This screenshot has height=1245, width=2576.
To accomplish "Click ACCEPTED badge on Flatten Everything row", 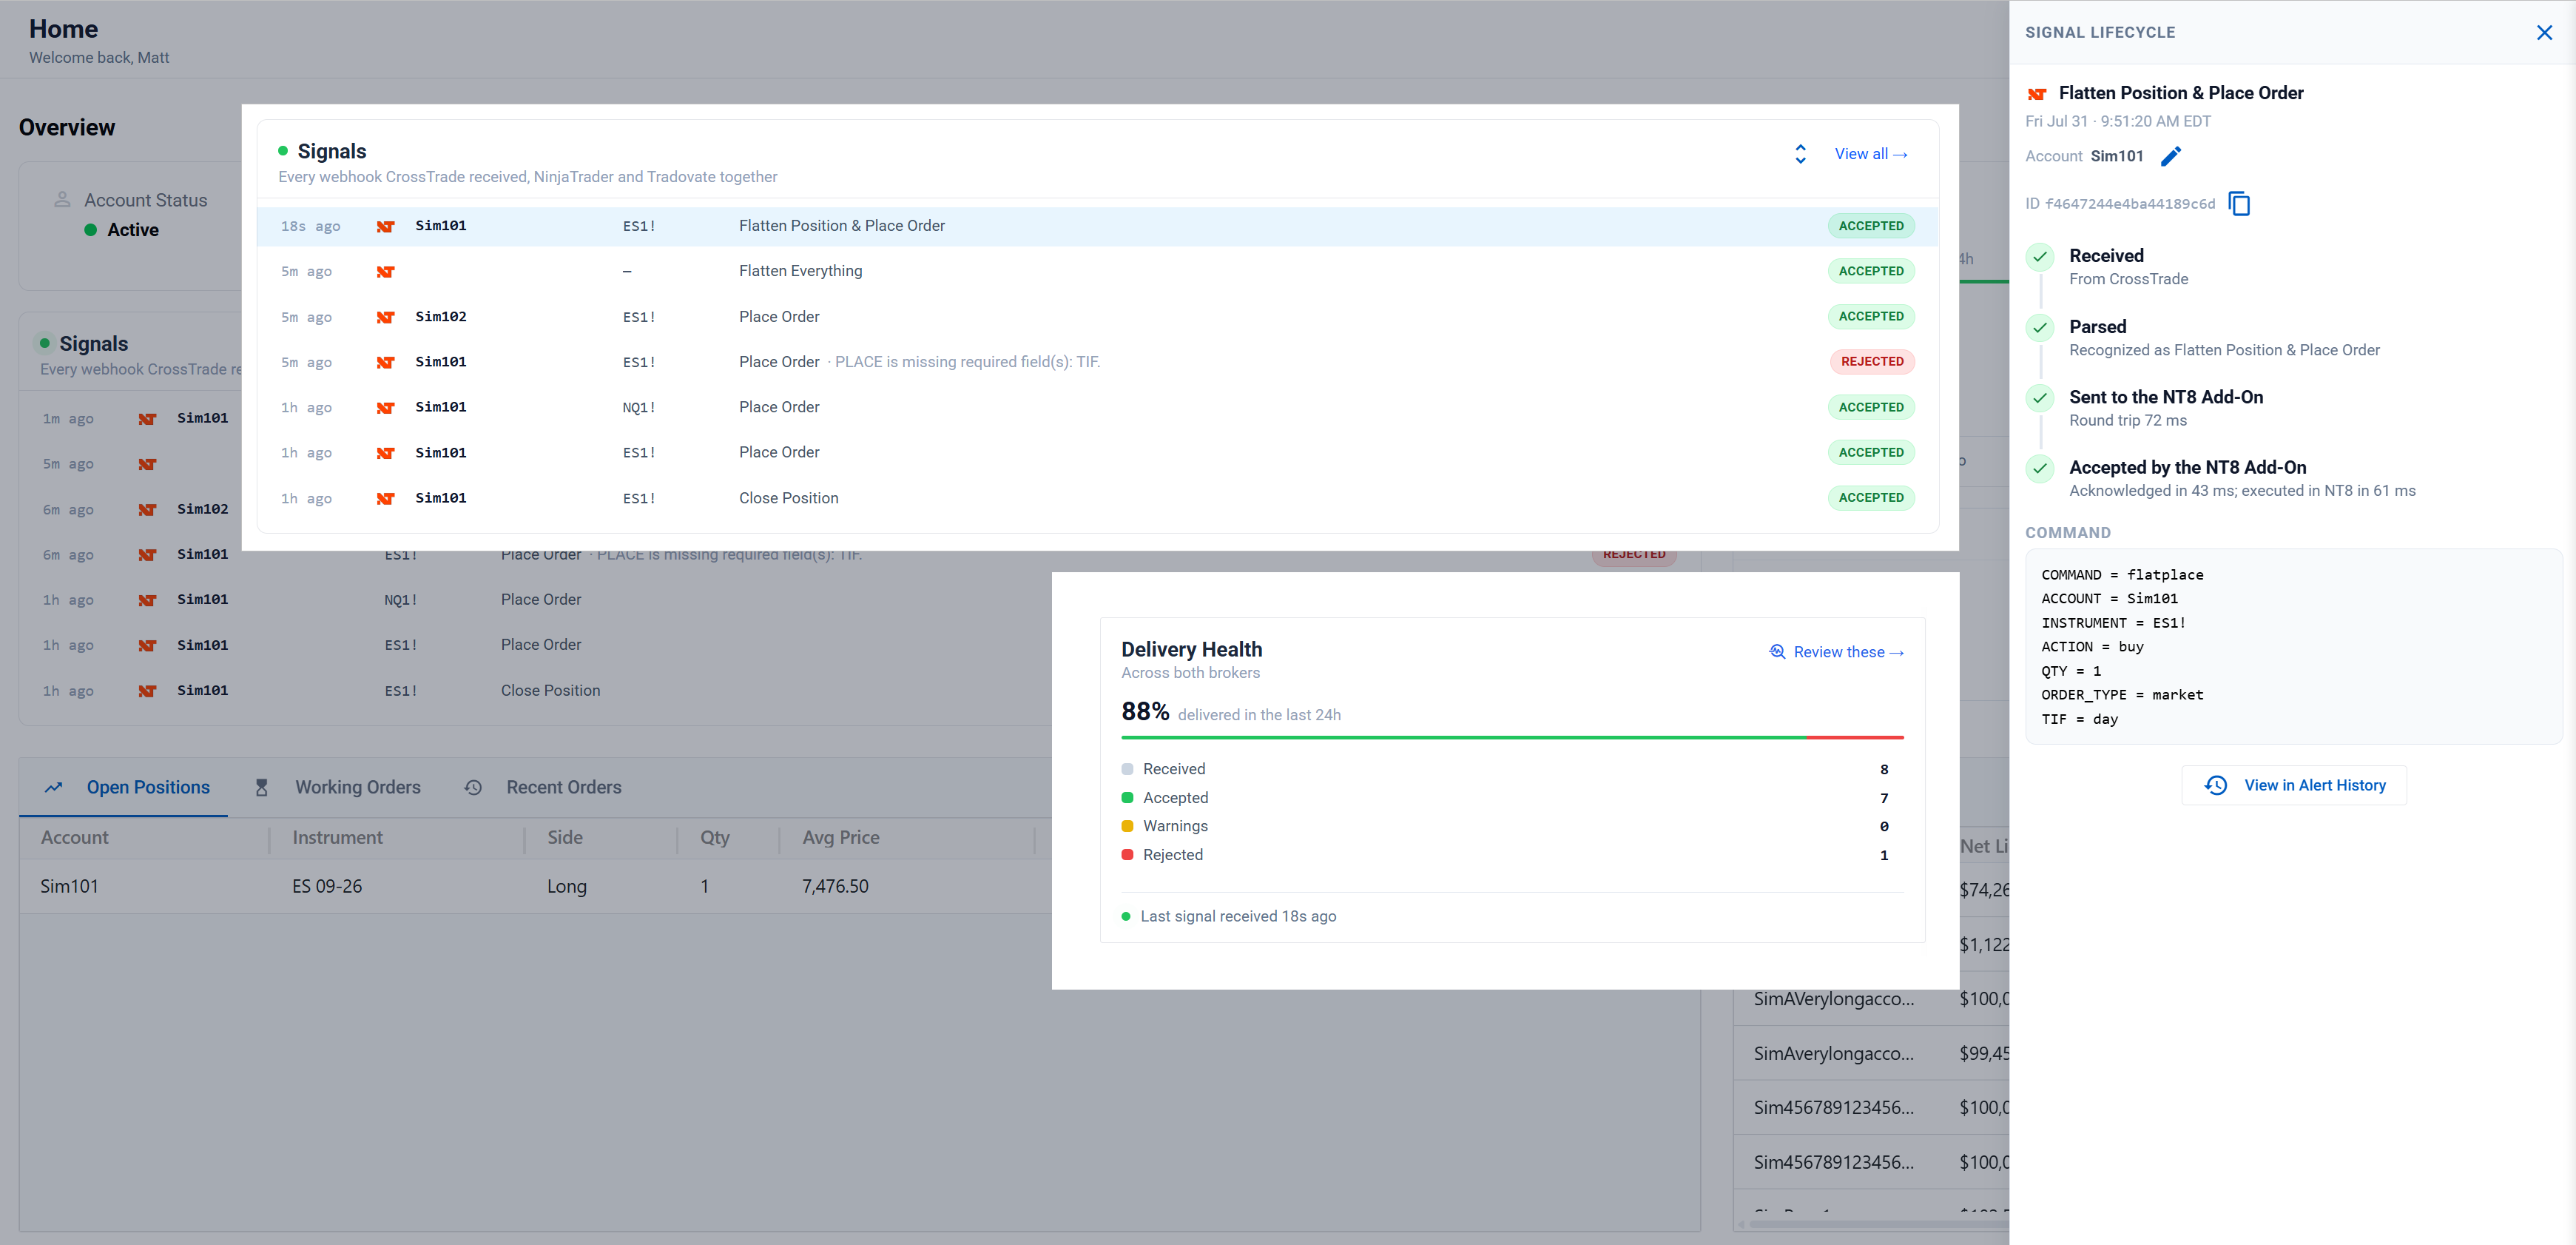I will (x=1871, y=271).
